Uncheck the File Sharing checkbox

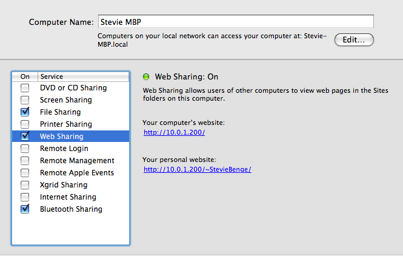click(x=25, y=112)
